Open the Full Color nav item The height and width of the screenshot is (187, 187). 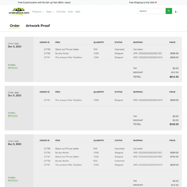pos(61,12)
